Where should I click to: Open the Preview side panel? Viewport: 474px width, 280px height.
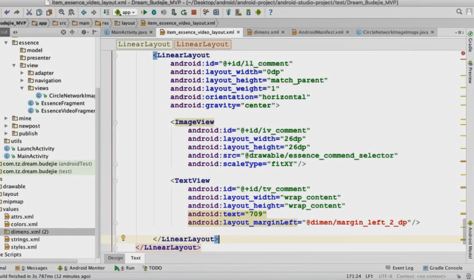pos(470,72)
